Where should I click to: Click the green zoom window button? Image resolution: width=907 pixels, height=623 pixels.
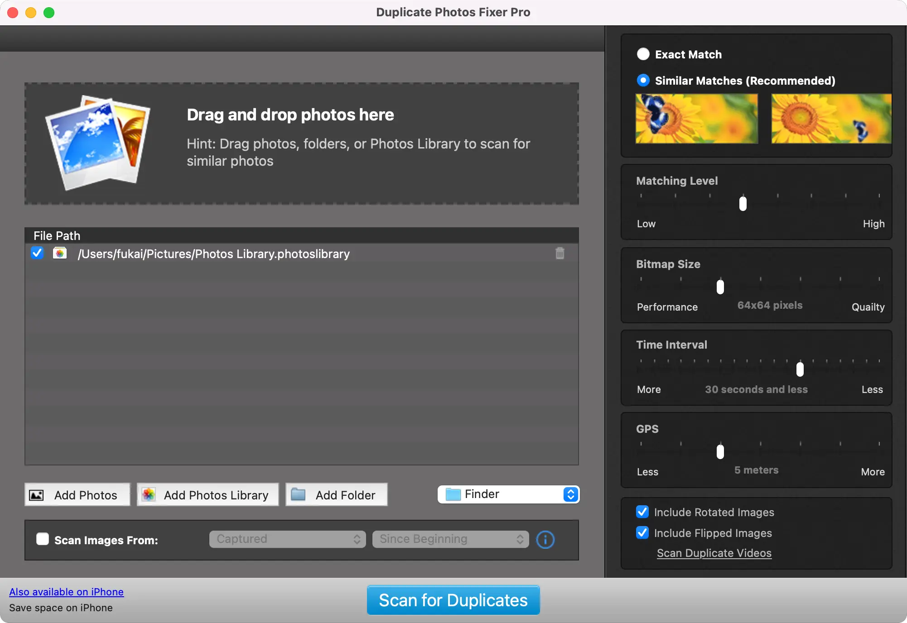click(x=49, y=13)
